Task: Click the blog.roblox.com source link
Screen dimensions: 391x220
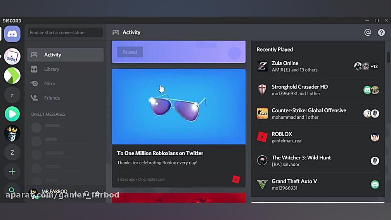Action: (152, 179)
